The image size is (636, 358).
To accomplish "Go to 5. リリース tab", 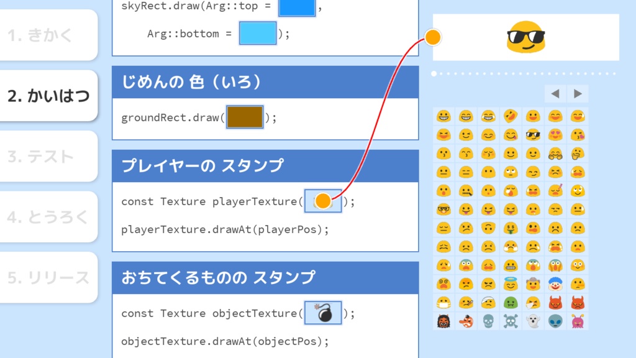I will (x=48, y=277).
